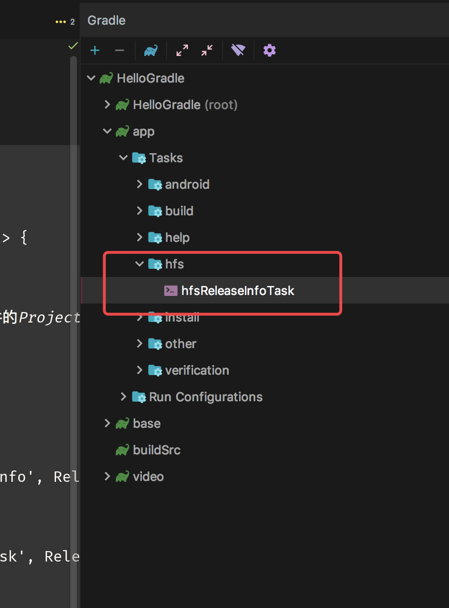The height and width of the screenshot is (608, 449).
Task: Click the base module elephant icon
Action: pos(122,424)
